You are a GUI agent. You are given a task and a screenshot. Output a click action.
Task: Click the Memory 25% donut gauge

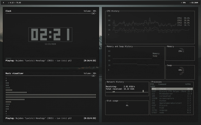182,50
